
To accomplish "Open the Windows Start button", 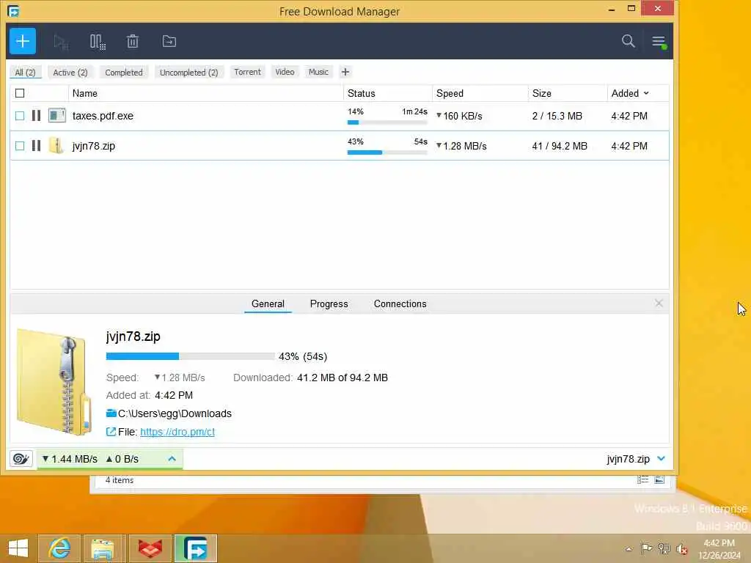I will click(x=18, y=548).
